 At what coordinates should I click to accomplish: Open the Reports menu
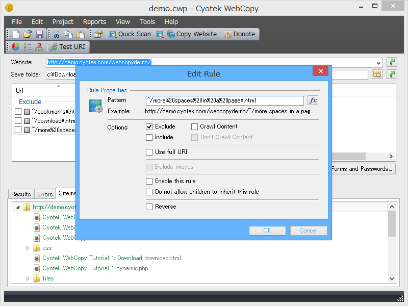coord(94,22)
